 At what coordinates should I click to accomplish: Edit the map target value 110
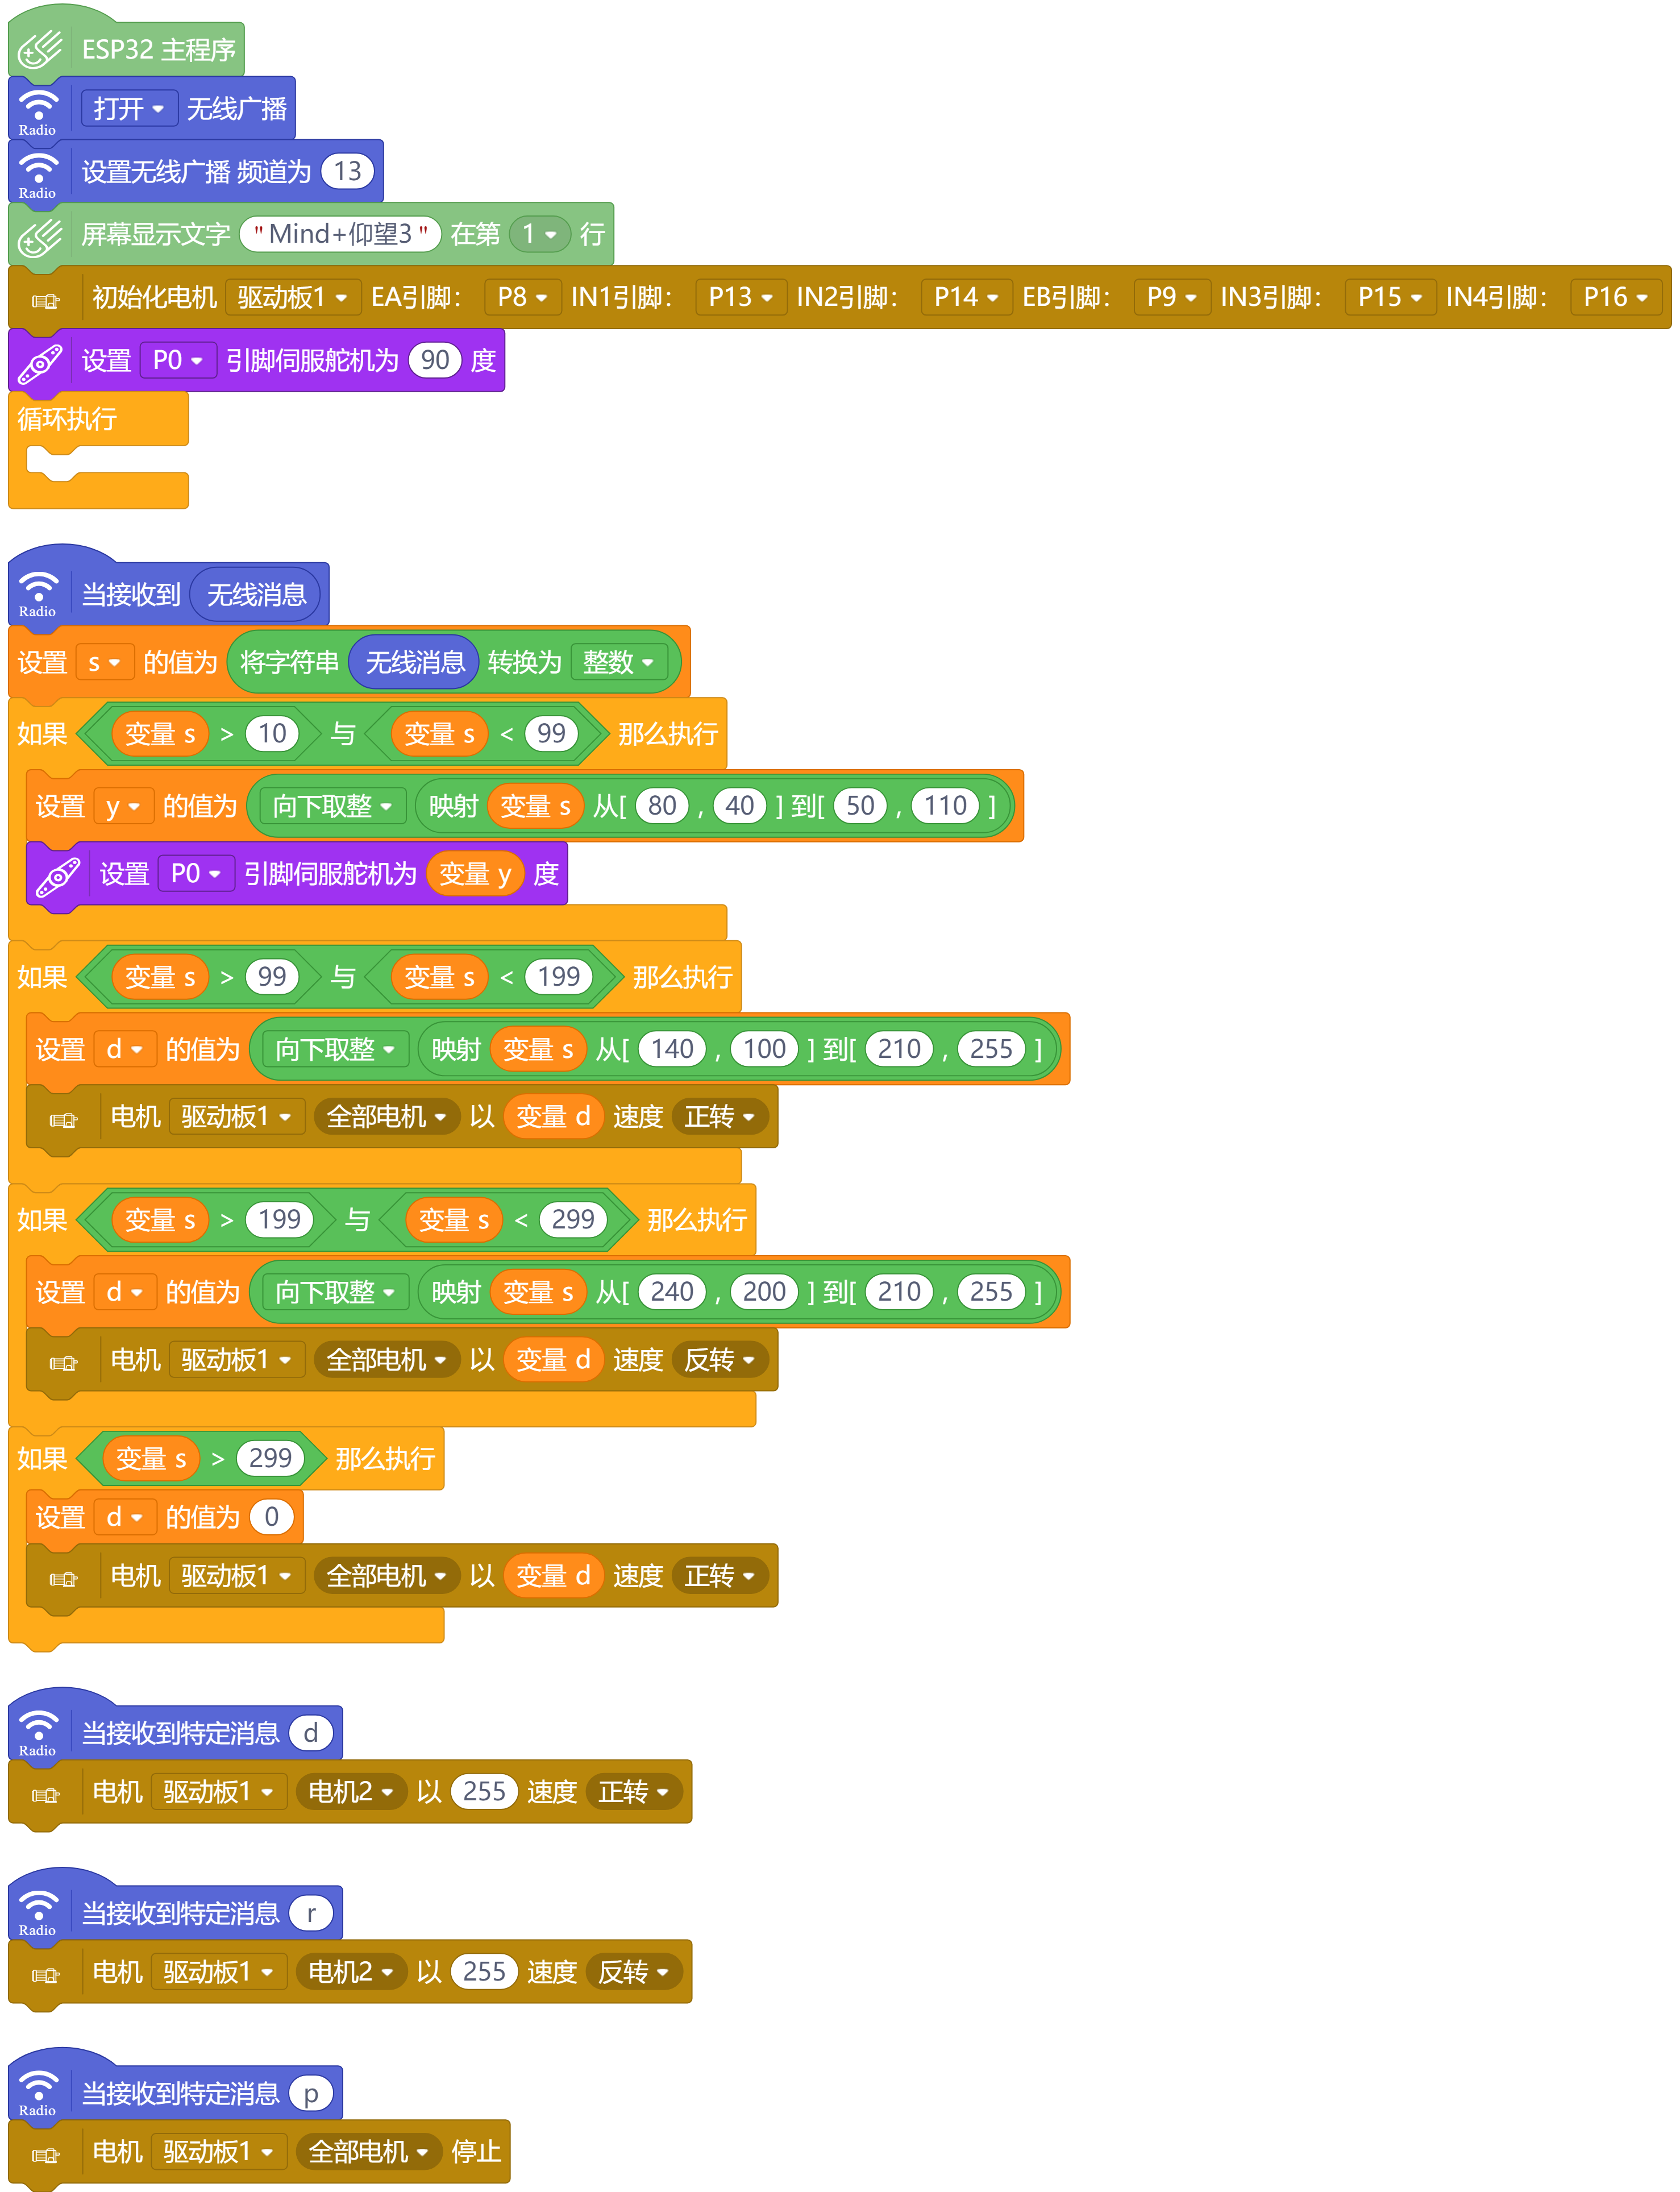tap(945, 806)
